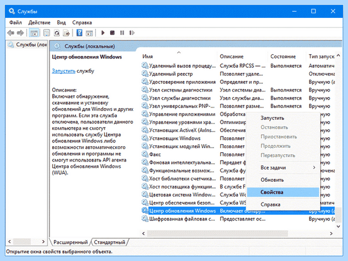Click gear icon of Шифрованная файловая service
The height and width of the screenshot is (261, 348).
point(145,219)
